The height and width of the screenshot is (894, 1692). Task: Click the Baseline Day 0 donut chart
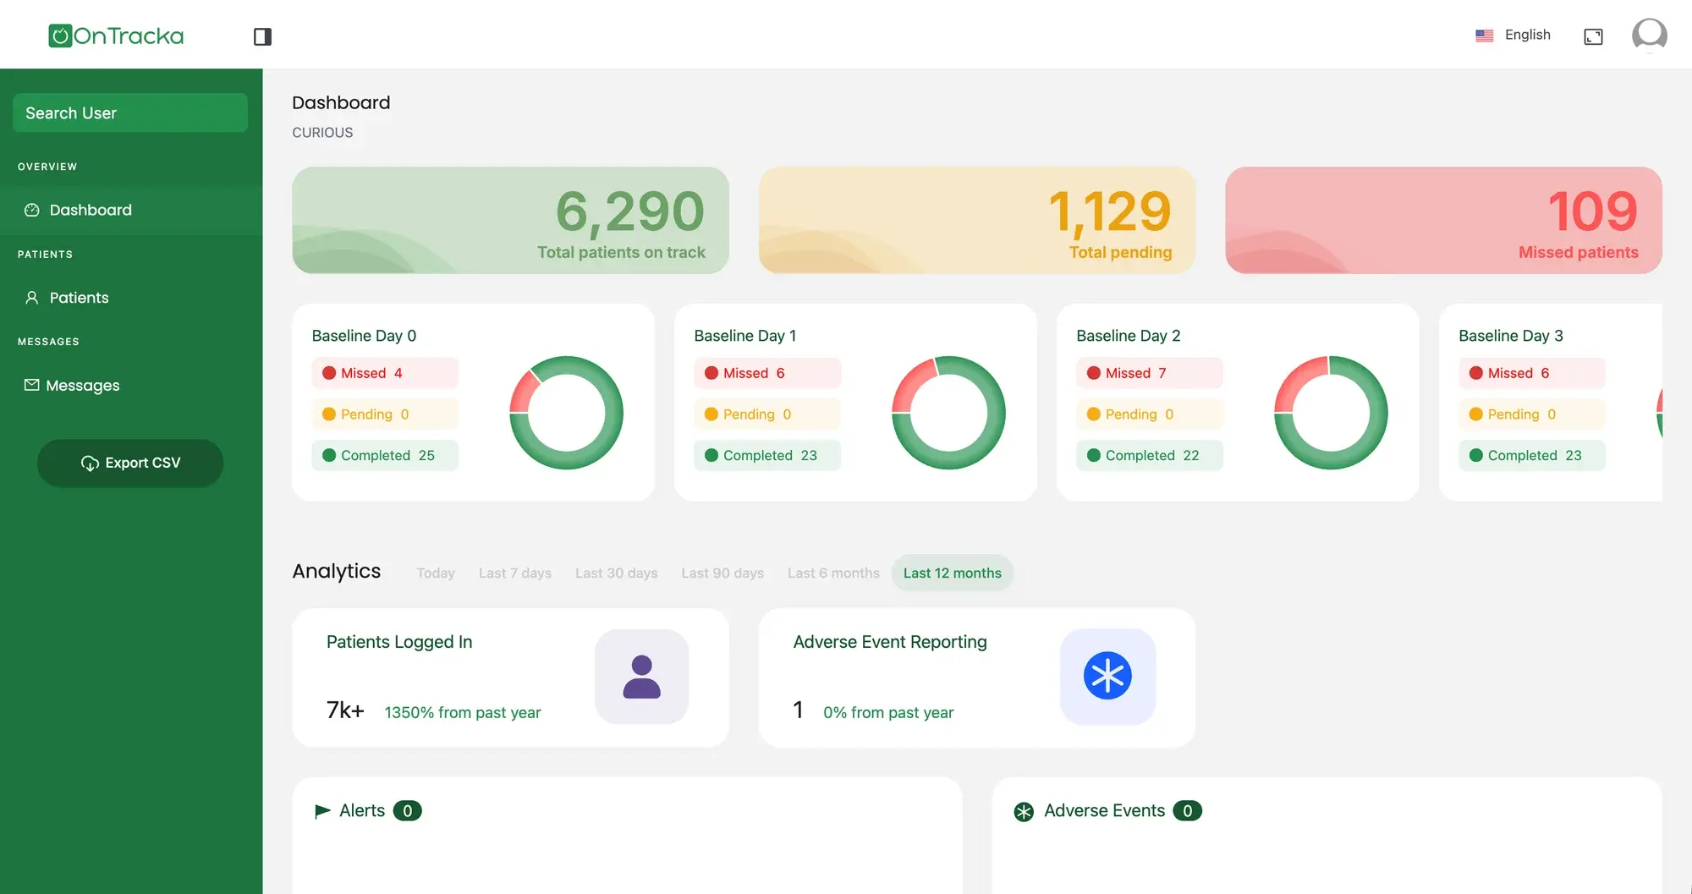pos(566,413)
